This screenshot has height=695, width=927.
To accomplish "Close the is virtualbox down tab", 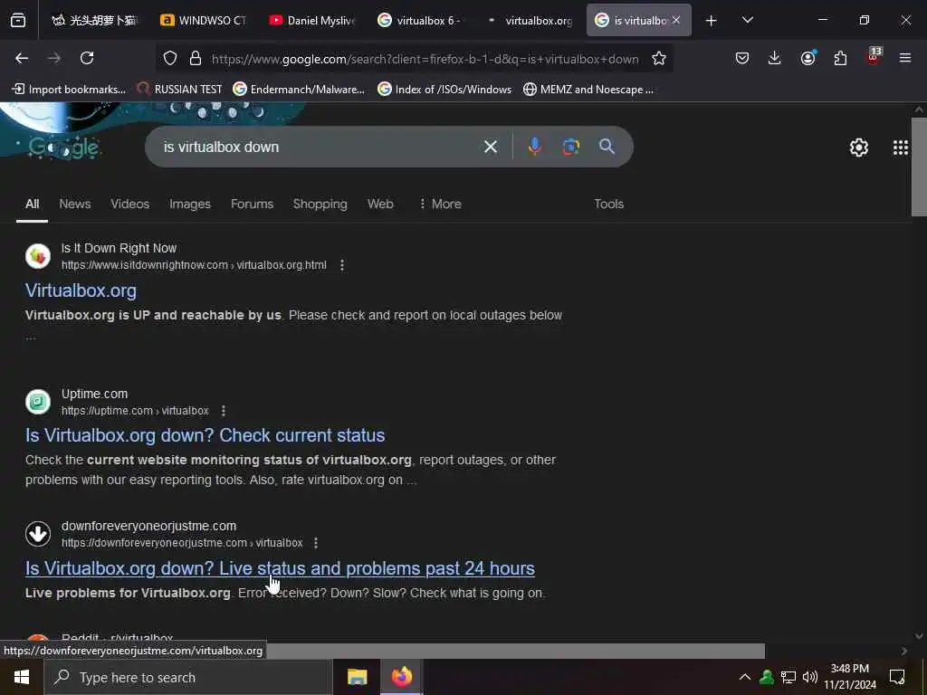I will pyautogui.click(x=676, y=20).
